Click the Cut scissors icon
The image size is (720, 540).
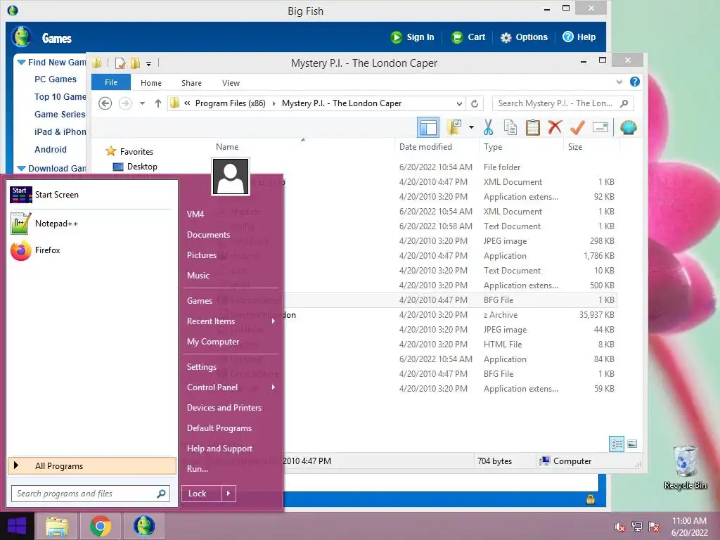coord(488,127)
